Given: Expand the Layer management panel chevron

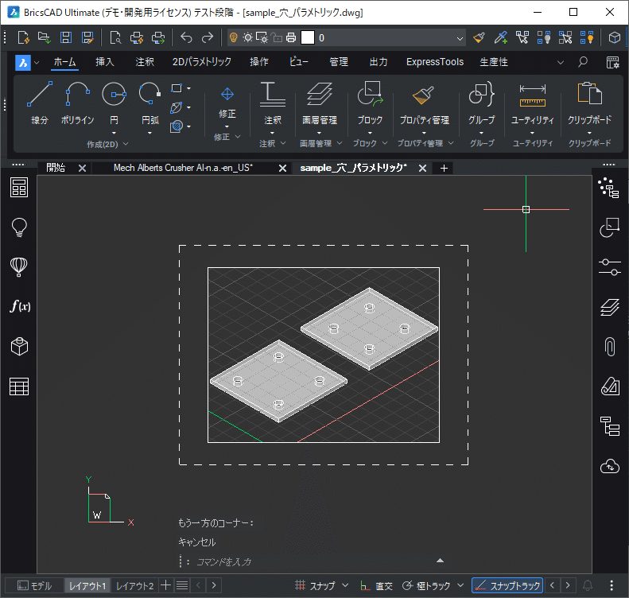Looking at the screenshot, I should coord(340,143).
